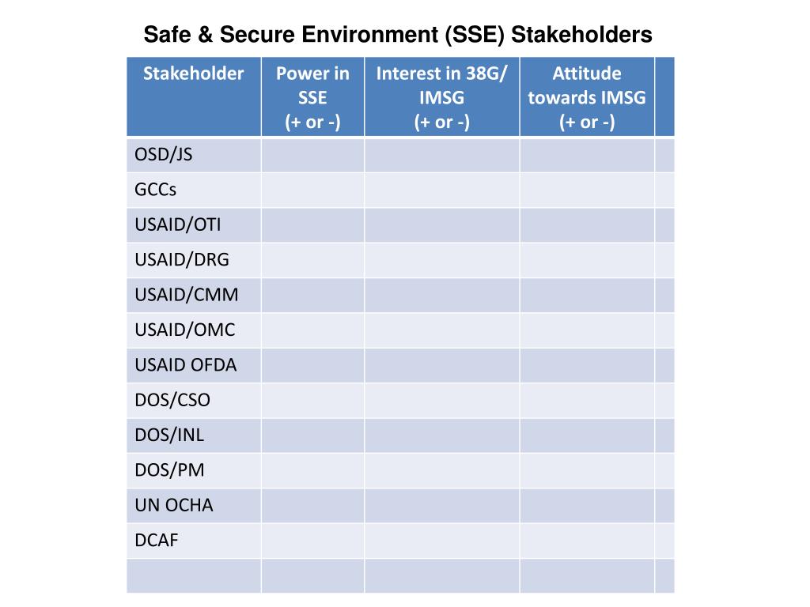
Task: Click the USAID/DRG stakeholder entry
Action: [194, 260]
